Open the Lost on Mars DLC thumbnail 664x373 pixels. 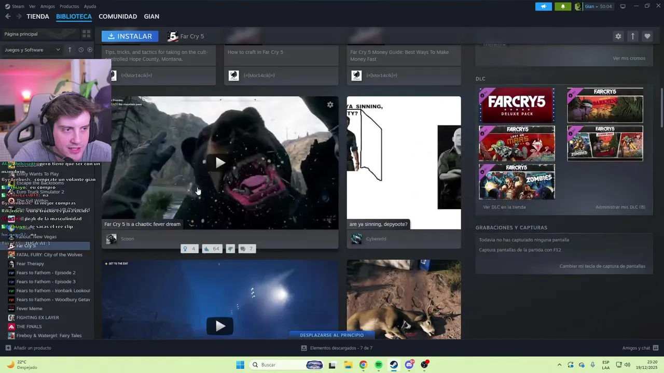tap(517, 144)
